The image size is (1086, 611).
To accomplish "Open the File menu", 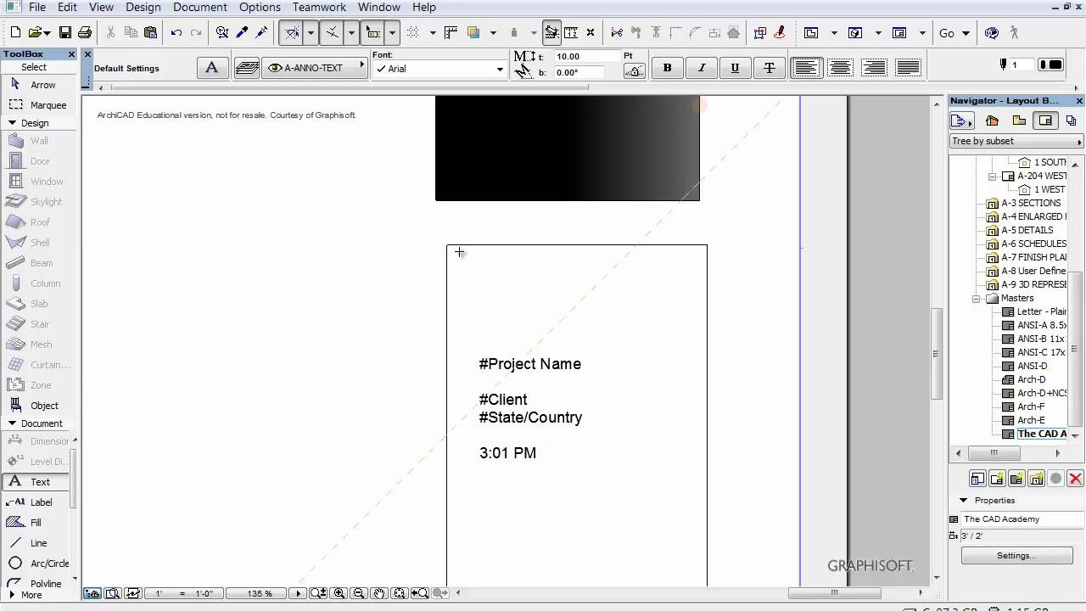I will tap(37, 7).
